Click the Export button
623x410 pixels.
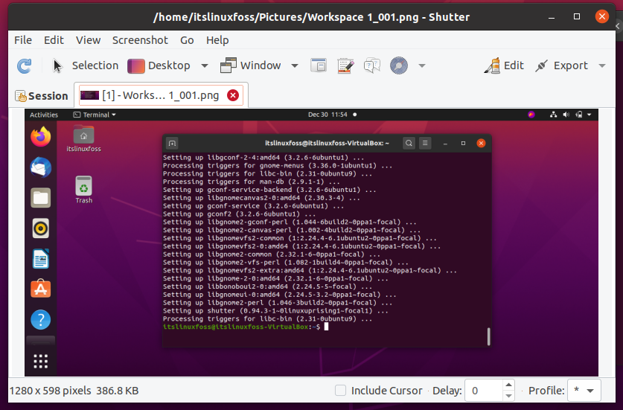[x=561, y=65]
